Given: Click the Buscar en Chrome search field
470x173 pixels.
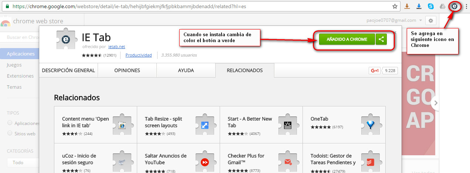Looking at the screenshot, I should [20, 37].
